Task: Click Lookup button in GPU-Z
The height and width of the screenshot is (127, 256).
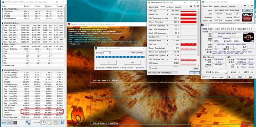Action: click(247, 10)
